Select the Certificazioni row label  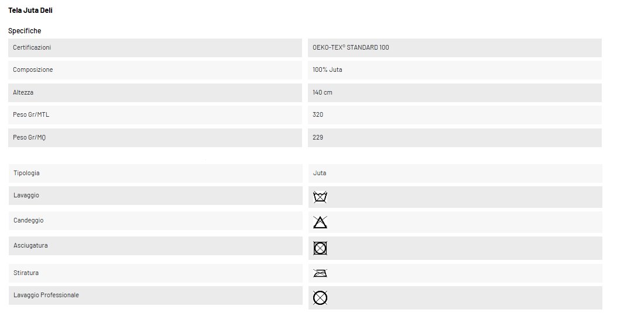(33, 47)
